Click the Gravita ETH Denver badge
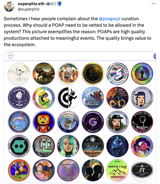Viewport: 160px width, 184px height. coord(93,122)
